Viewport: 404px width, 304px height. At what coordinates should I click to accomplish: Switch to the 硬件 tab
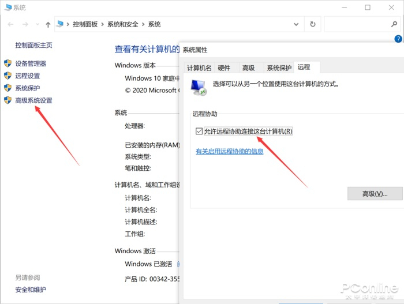click(224, 68)
